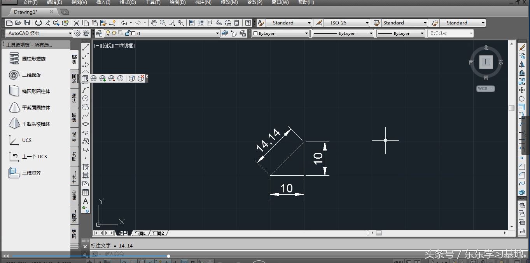Select the Line draw tool
The height and width of the screenshot is (263, 530).
tap(86, 47)
